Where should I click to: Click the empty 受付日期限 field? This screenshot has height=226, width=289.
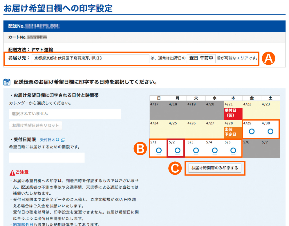[x=47, y=158]
